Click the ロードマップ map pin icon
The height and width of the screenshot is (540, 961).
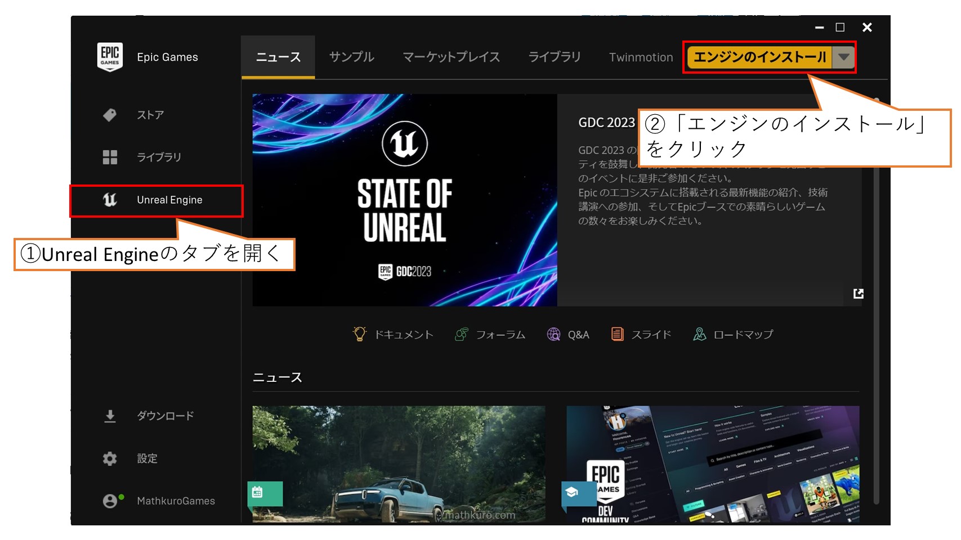click(x=699, y=334)
